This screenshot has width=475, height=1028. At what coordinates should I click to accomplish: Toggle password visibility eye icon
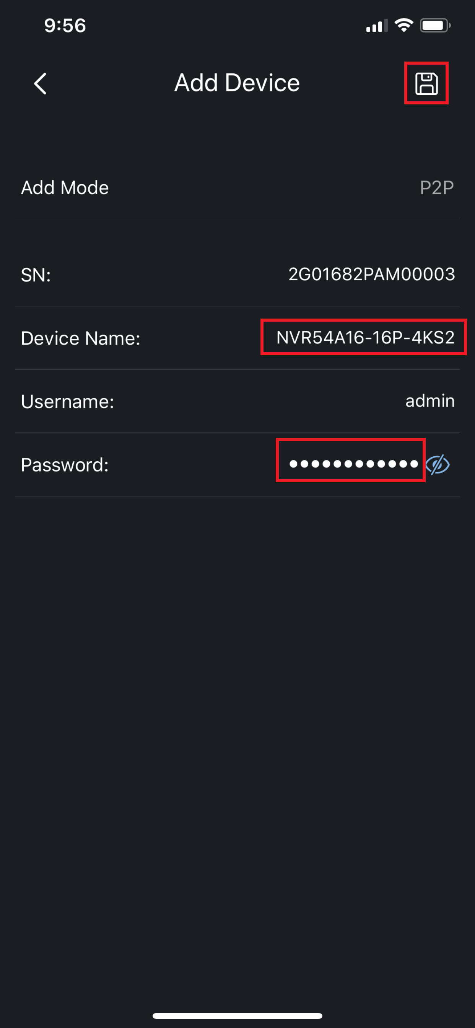click(x=438, y=465)
